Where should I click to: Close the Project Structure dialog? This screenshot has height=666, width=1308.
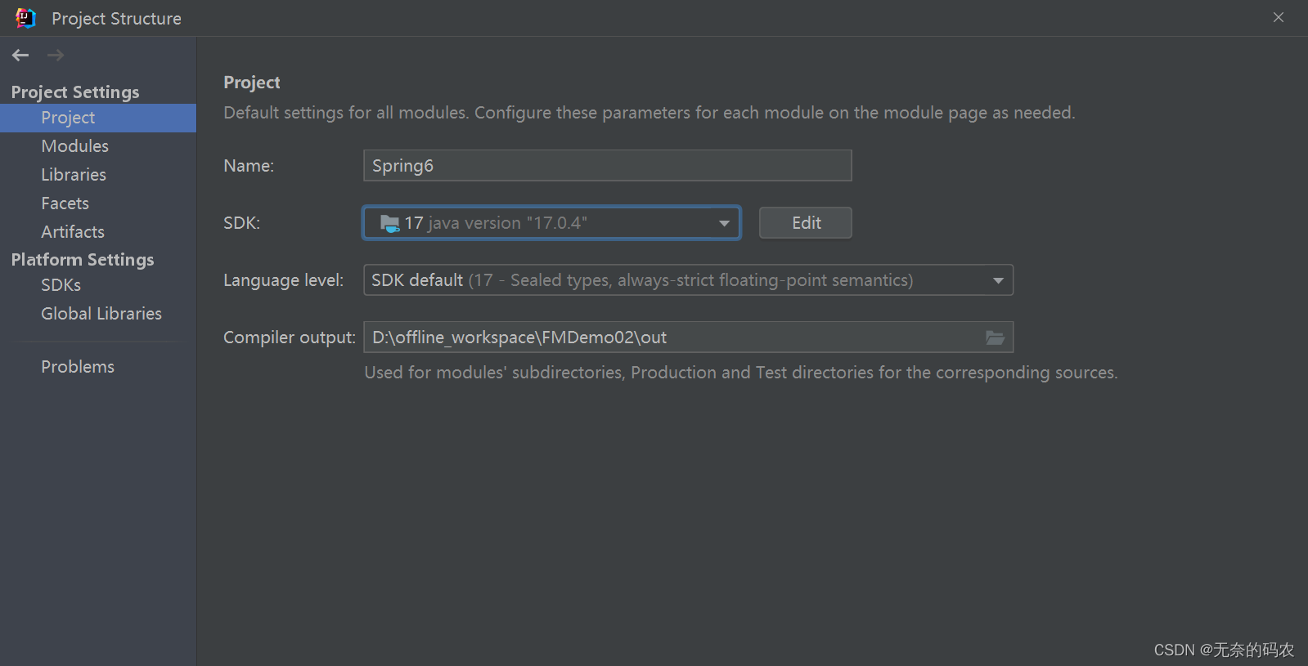tap(1279, 17)
